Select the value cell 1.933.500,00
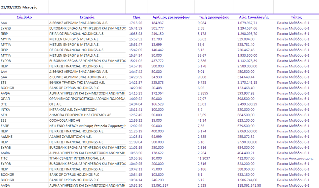Viewport: 319px width, 188px height. 247,55
